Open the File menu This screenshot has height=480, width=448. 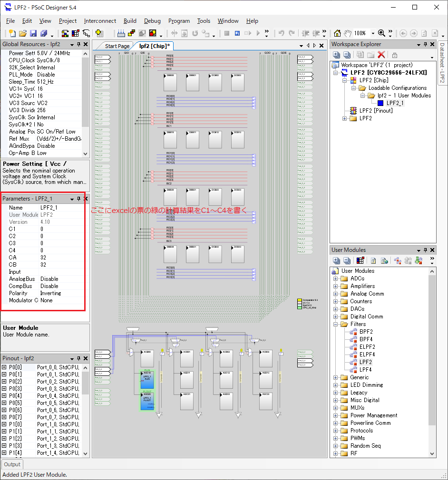tap(10, 21)
